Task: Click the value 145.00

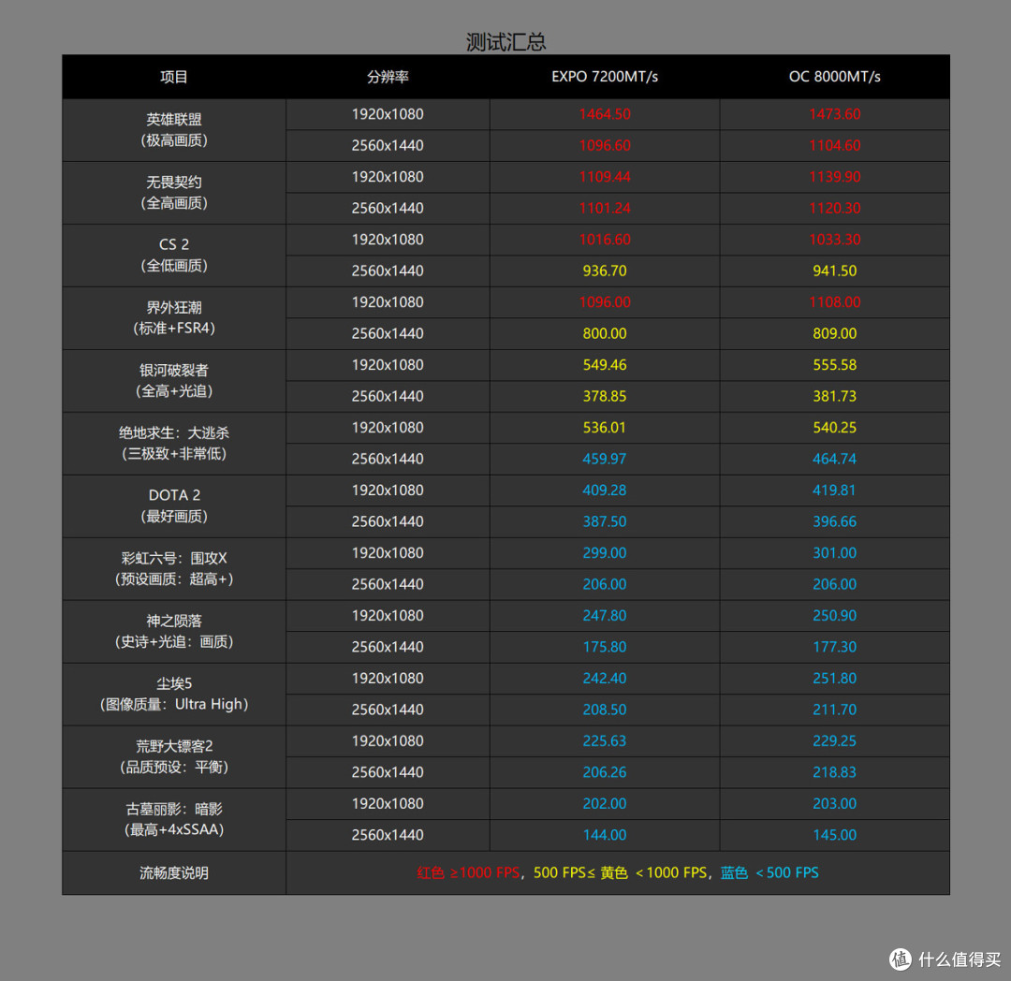Action: click(x=834, y=835)
